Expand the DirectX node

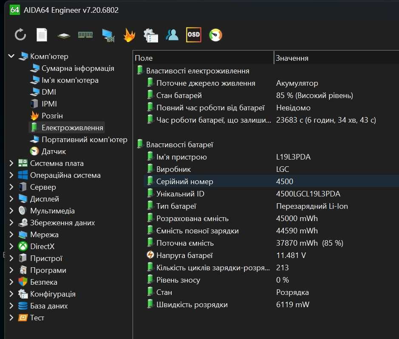pyautogui.click(x=11, y=246)
